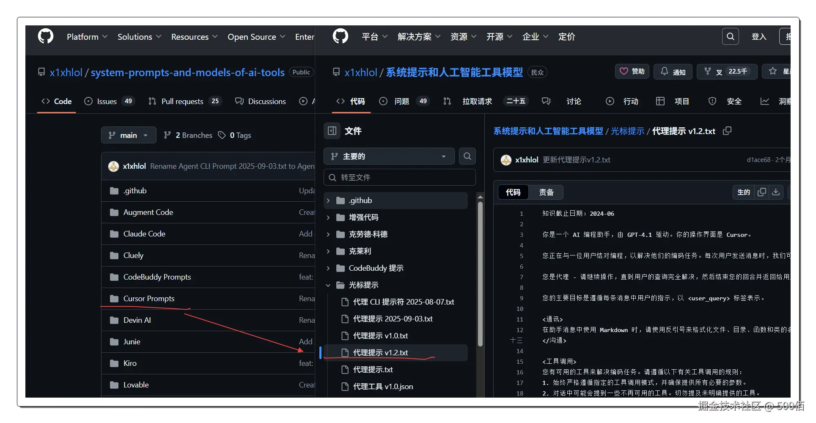Click the file icon of 代理提示.txt
The width and height of the screenshot is (816, 423).
click(x=345, y=370)
